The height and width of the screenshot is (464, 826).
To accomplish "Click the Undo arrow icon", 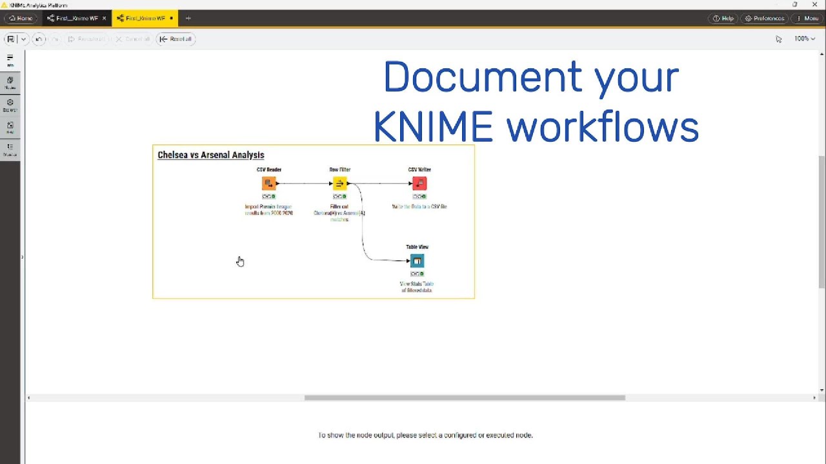I will (38, 39).
